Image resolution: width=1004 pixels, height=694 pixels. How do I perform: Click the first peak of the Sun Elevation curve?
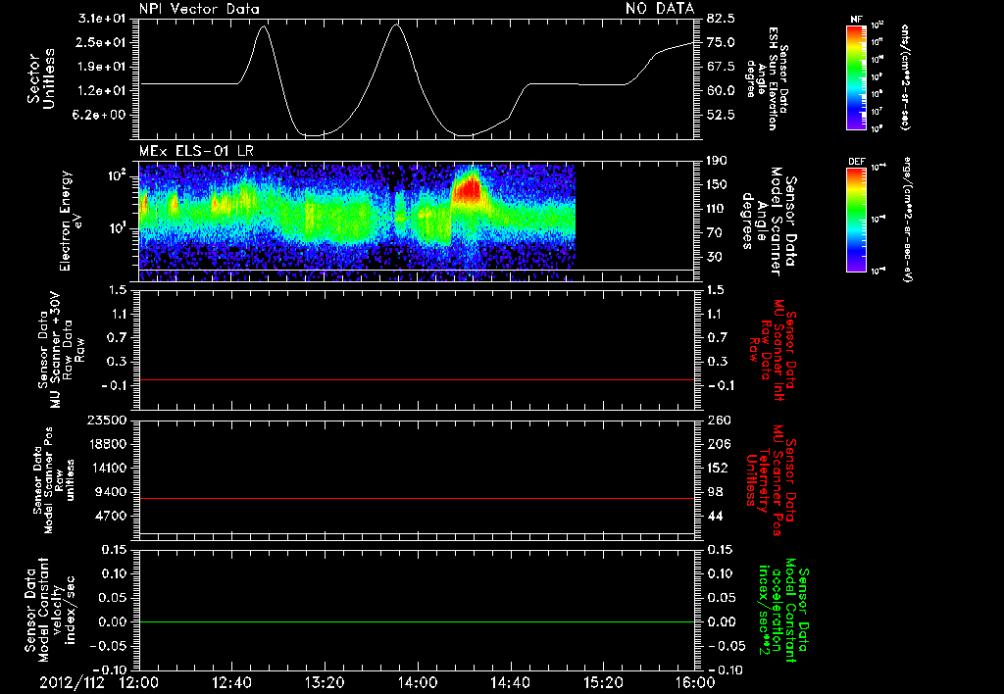[263, 26]
